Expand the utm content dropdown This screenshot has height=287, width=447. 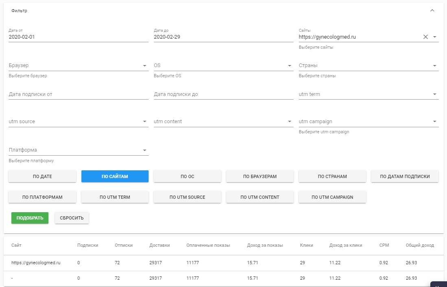[x=289, y=122]
